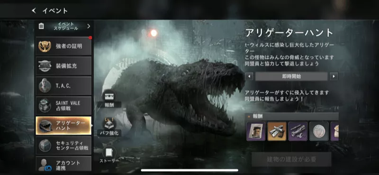Open the イベントスケジュール clipboard icon
The width and height of the screenshot is (379, 175).
coord(41,26)
